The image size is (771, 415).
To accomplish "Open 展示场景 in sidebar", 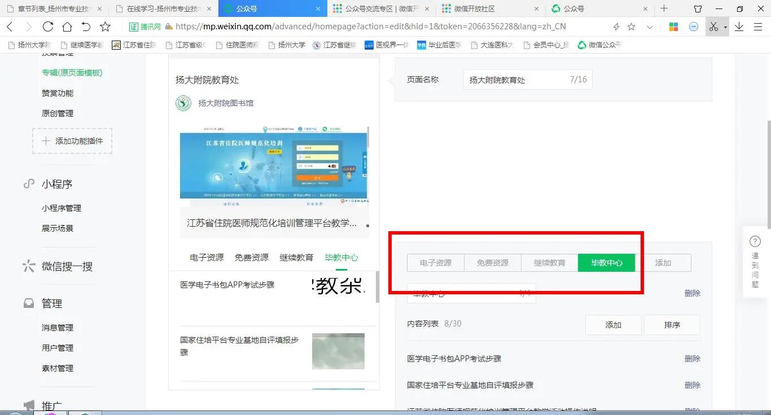I will (58, 228).
